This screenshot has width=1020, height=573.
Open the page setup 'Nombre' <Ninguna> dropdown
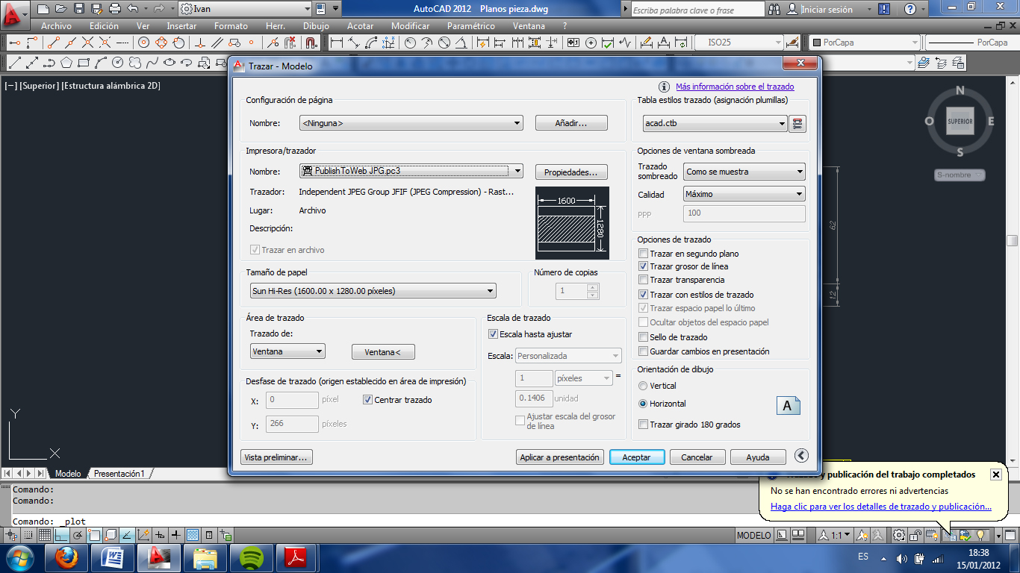coord(411,123)
